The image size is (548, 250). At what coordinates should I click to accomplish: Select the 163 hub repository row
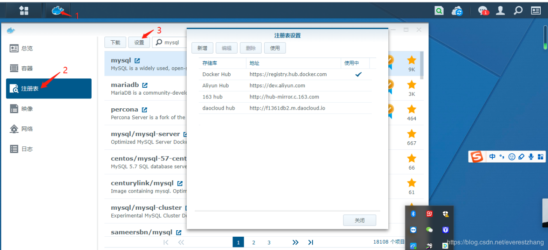(x=285, y=97)
